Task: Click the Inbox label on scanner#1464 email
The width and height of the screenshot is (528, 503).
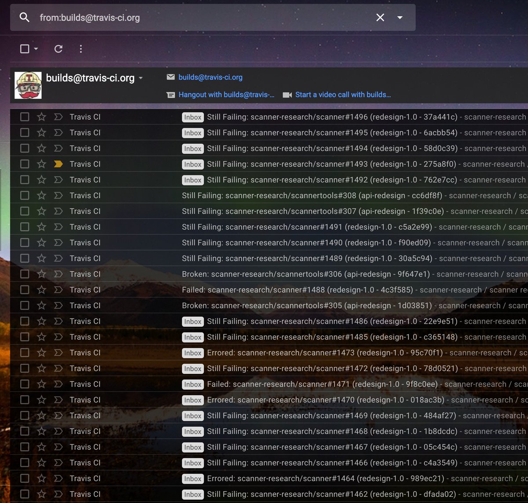Action: click(193, 478)
